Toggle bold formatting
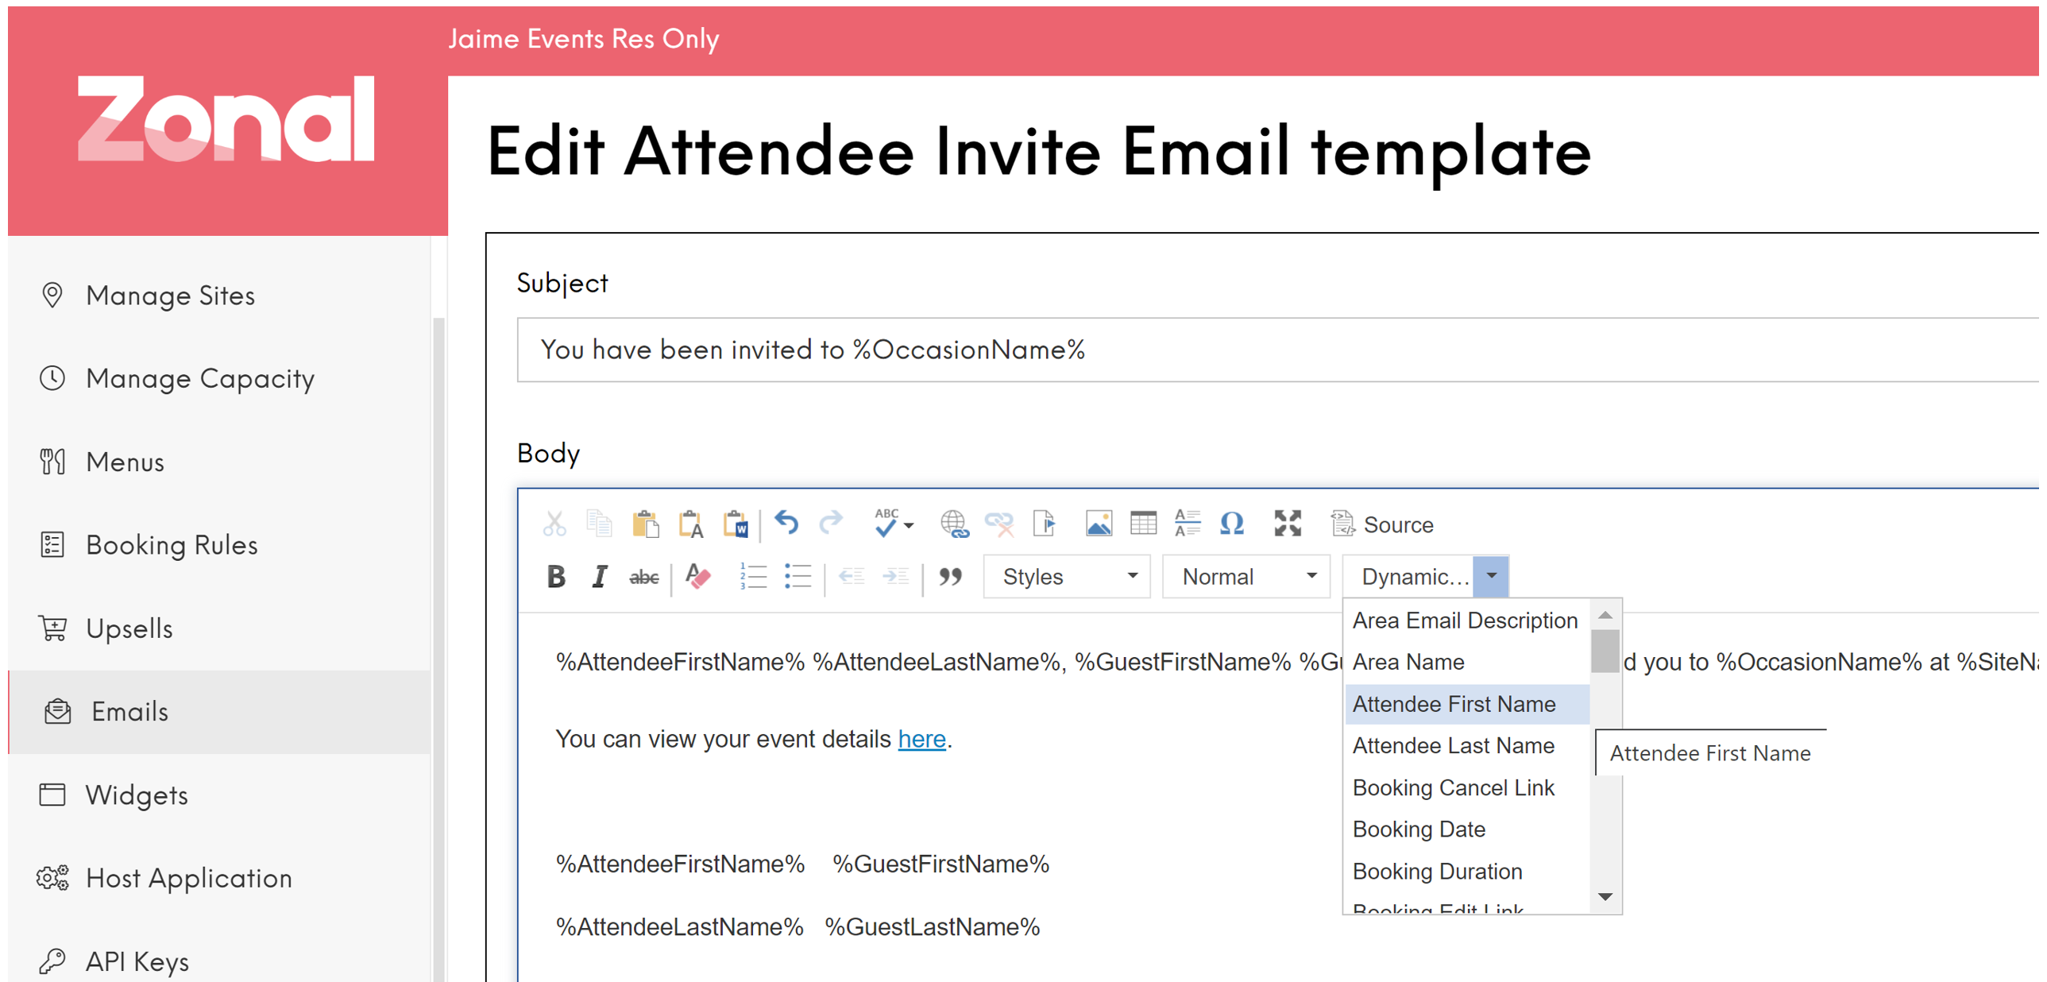The width and height of the screenshot is (2047, 982). pos(556,577)
